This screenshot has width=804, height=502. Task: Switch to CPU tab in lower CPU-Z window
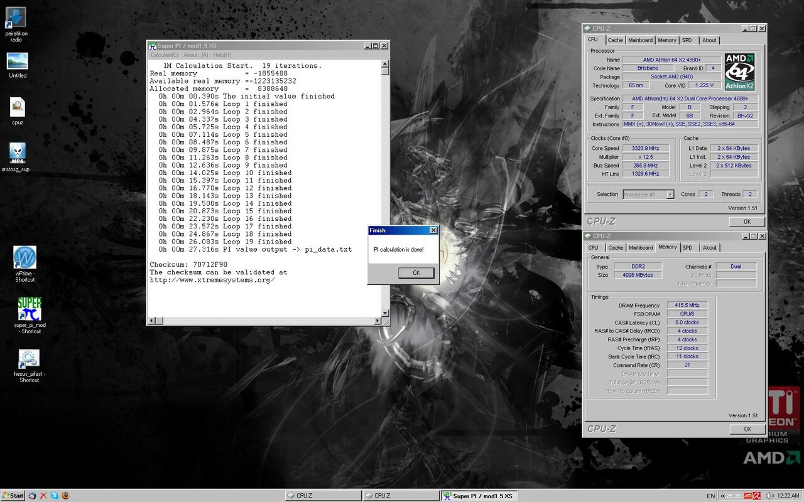pos(593,248)
